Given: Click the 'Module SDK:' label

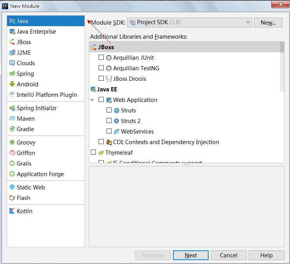Looking at the screenshot, I should (x=108, y=23).
